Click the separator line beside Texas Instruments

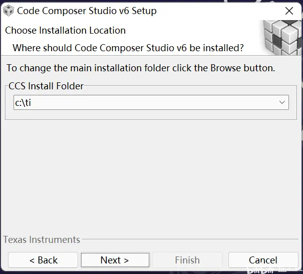point(190,239)
